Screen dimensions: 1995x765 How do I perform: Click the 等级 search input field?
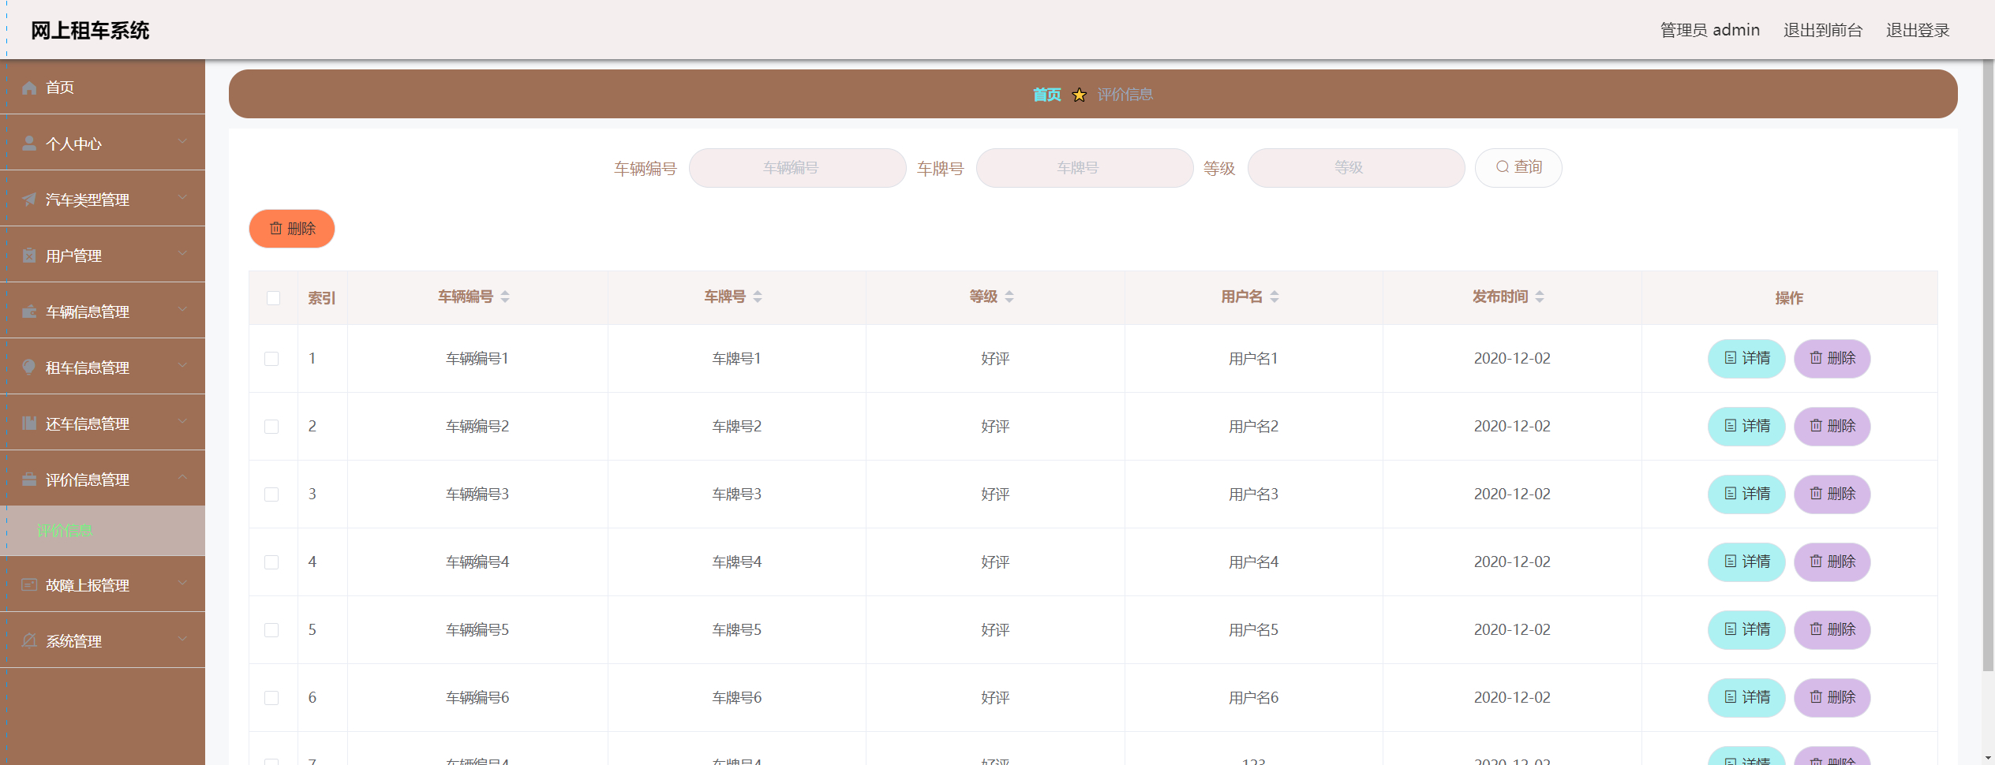[1357, 168]
